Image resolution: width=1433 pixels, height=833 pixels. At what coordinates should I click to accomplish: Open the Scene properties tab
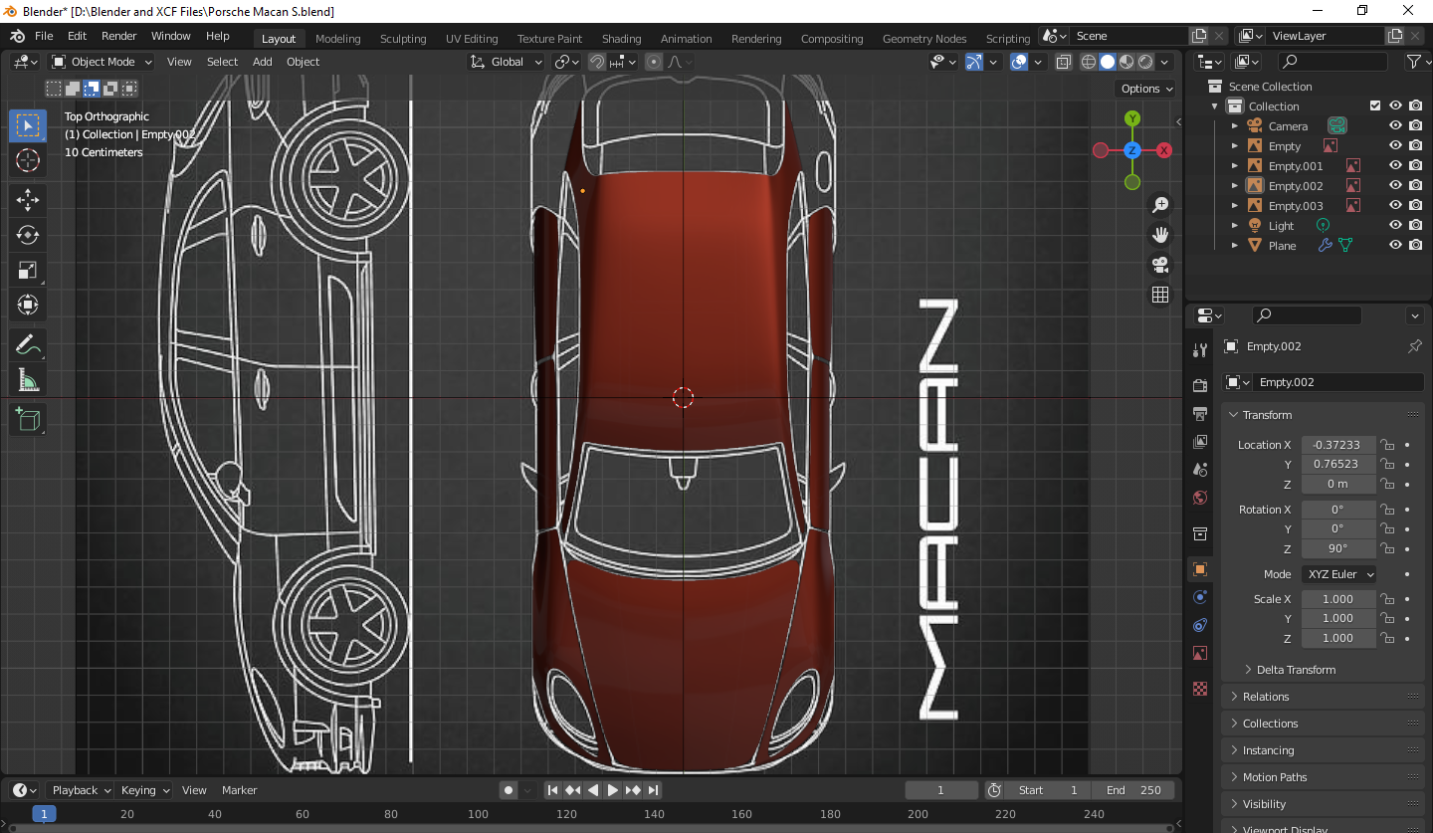pyautogui.click(x=1200, y=469)
